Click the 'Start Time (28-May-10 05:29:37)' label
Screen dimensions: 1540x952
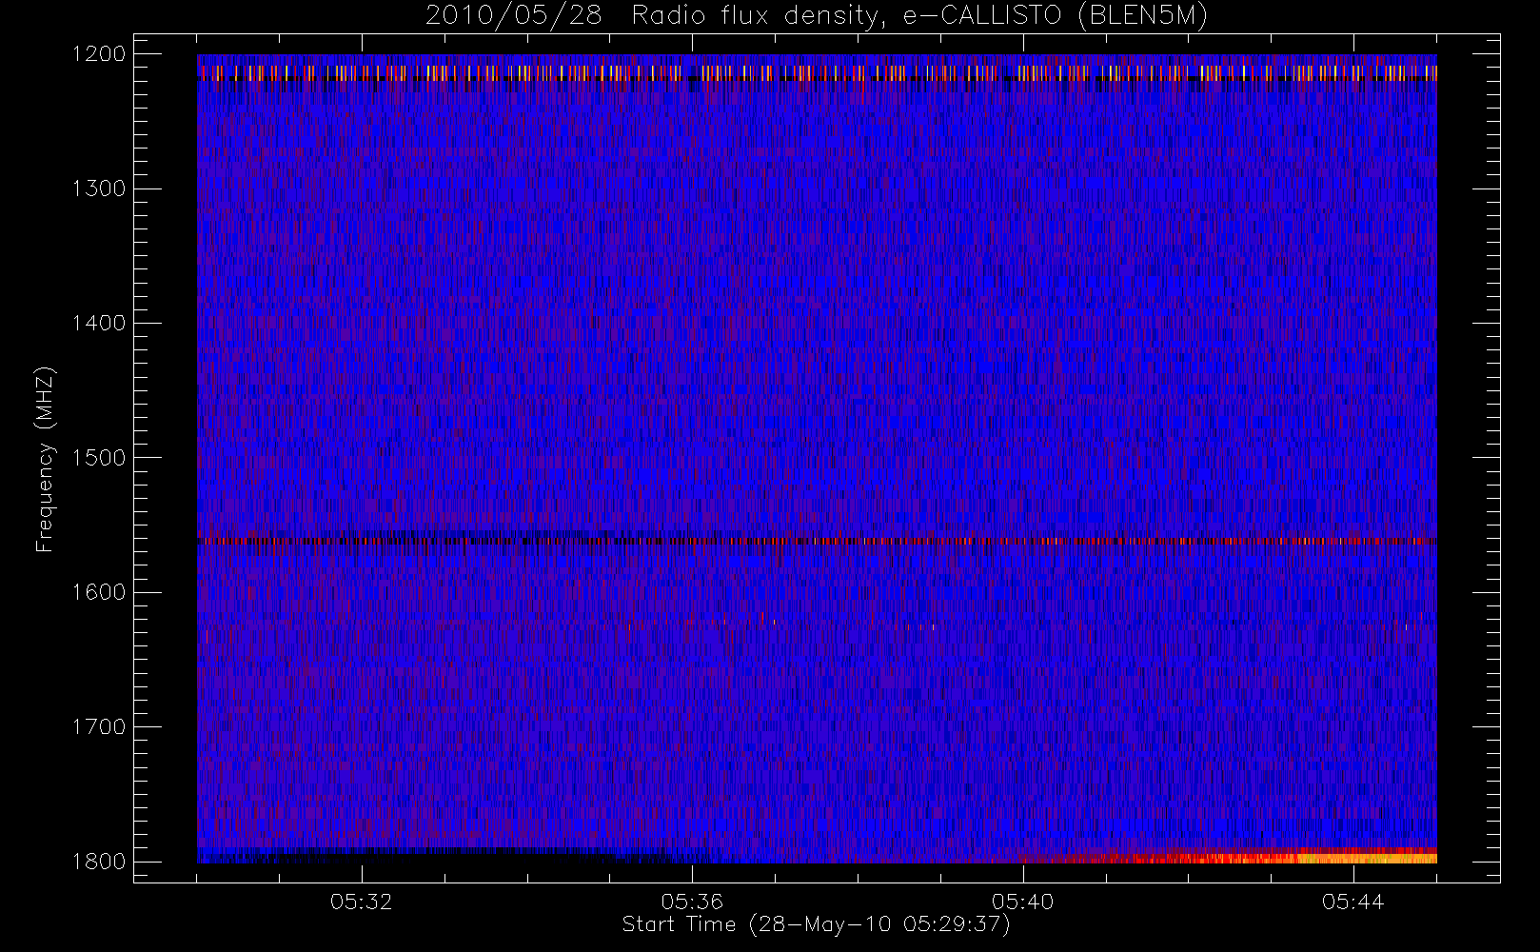(x=816, y=924)
